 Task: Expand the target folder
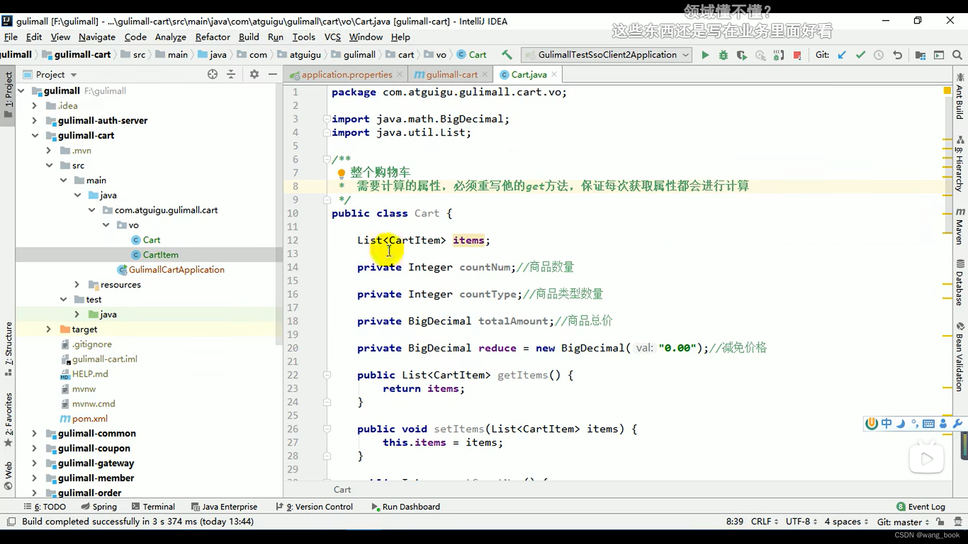[x=48, y=329]
